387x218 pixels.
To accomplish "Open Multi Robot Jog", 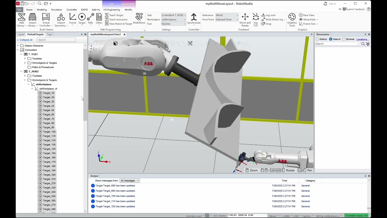I will (x=273, y=19).
